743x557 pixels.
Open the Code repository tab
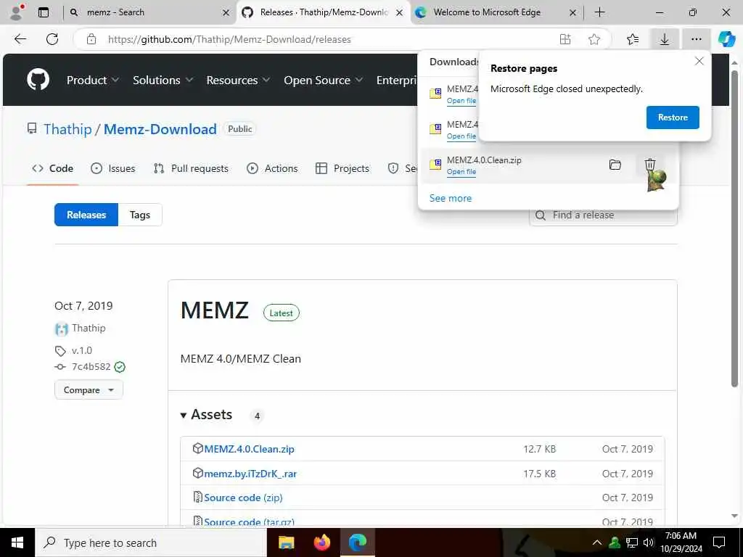coord(52,168)
